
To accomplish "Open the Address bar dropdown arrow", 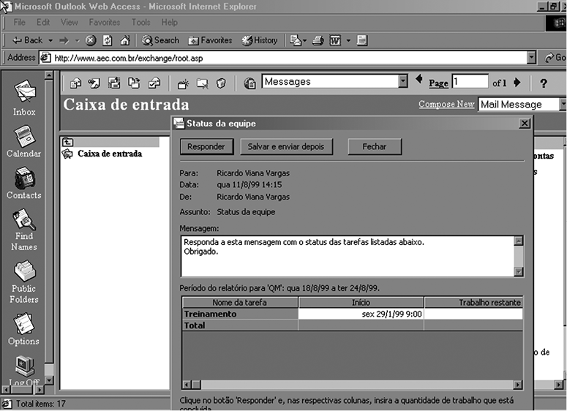I will 531,58.
